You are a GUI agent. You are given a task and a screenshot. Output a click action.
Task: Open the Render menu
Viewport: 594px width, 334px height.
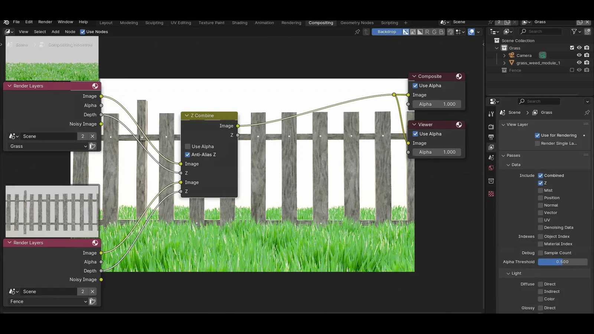pos(45,22)
